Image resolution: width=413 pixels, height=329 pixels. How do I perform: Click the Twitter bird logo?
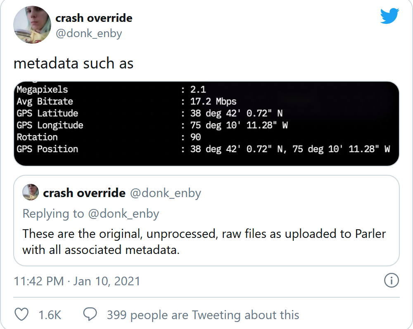click(x=389, y=16)
